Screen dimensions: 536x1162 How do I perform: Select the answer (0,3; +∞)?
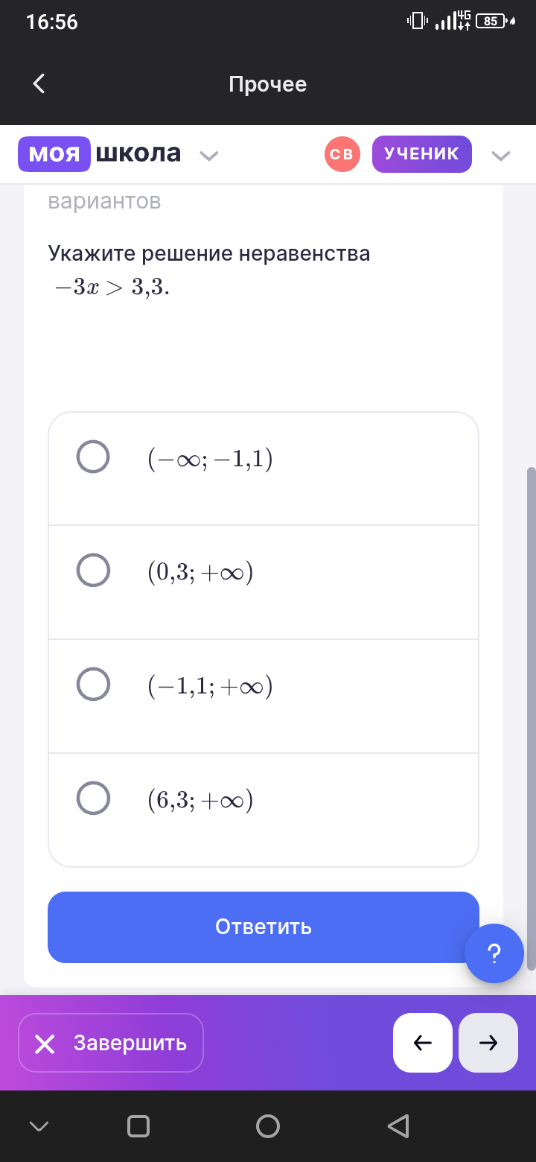coord(264,582)
